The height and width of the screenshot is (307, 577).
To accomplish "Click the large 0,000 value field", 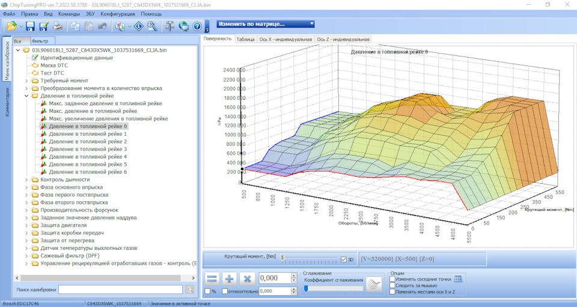I will coord(275,278).
